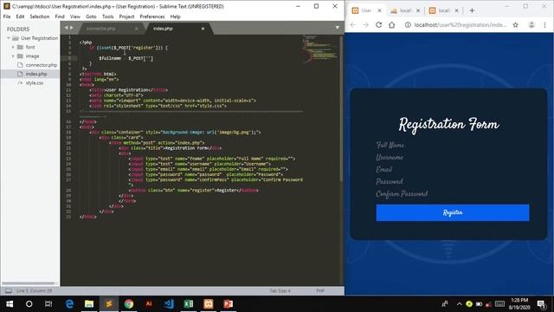Open style.css from the sidebar
Screen dimensions: 554x312
tap(35, 83)
